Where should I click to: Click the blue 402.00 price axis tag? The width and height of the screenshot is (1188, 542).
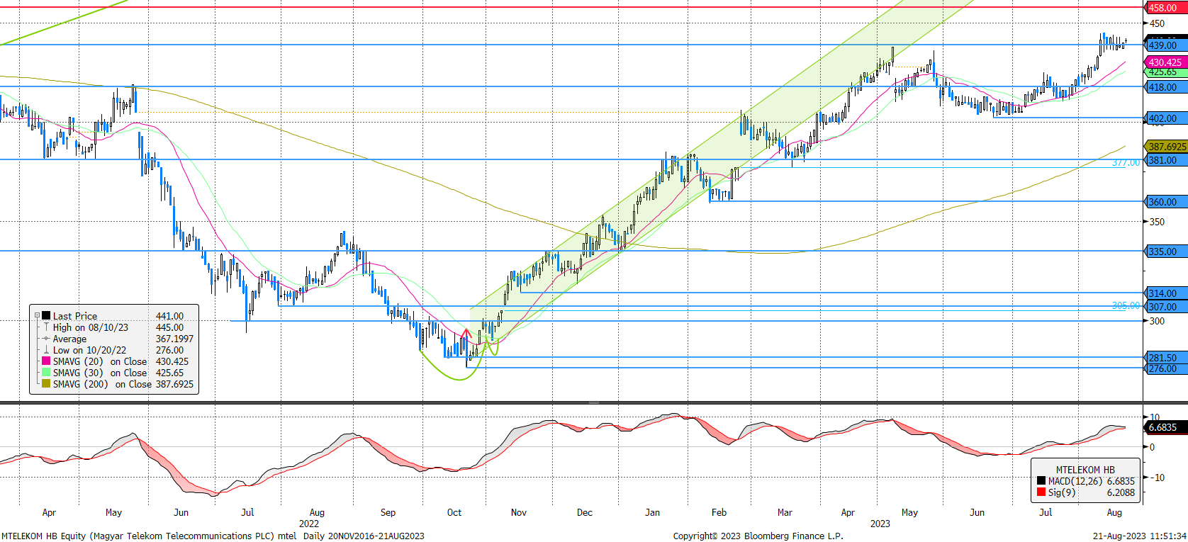(1165, 118)
